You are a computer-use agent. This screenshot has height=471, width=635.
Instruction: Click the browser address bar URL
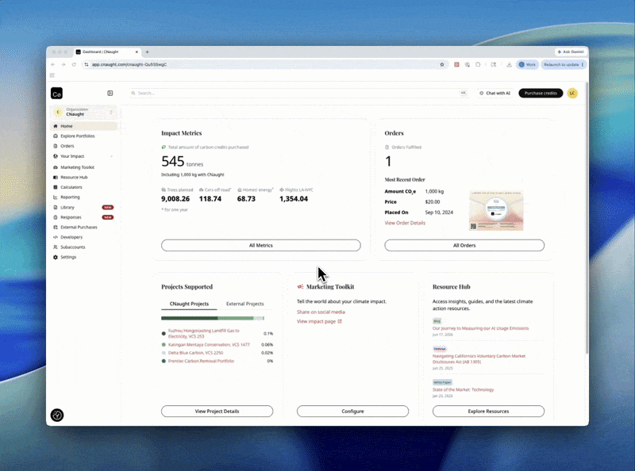[129, 64]
